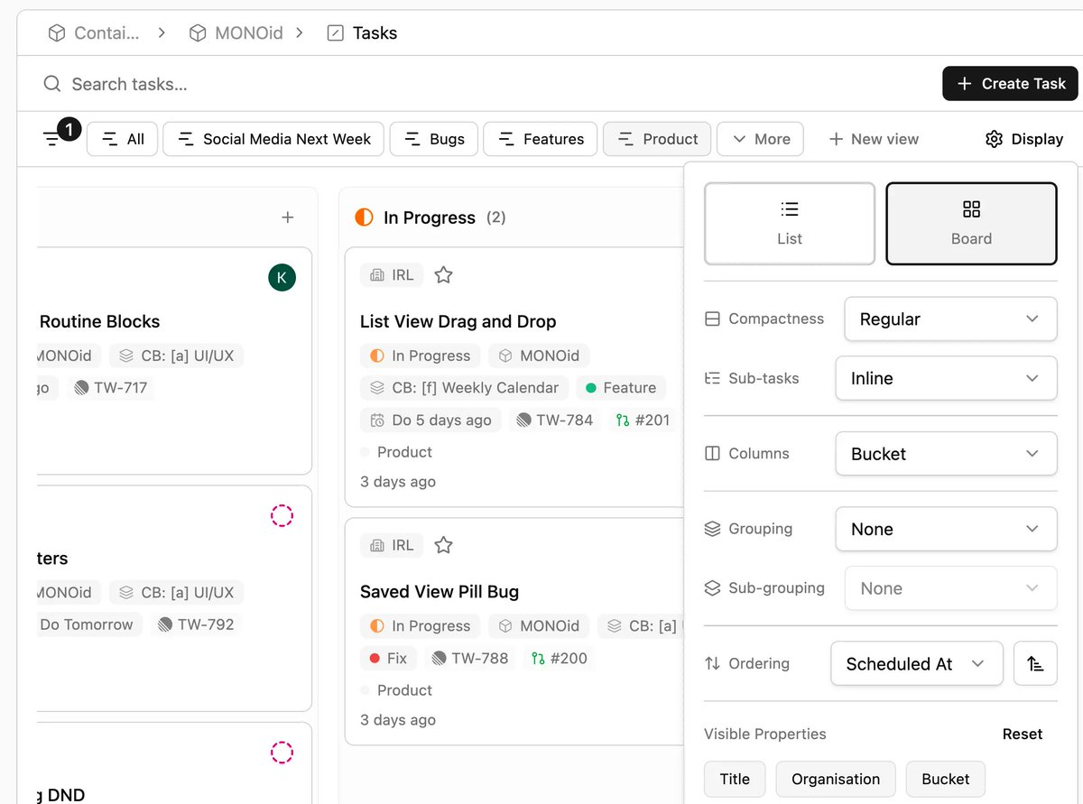Open the Grouping dropdown set to None
This screenshot has width=1083, height=804.
(946, 530)
